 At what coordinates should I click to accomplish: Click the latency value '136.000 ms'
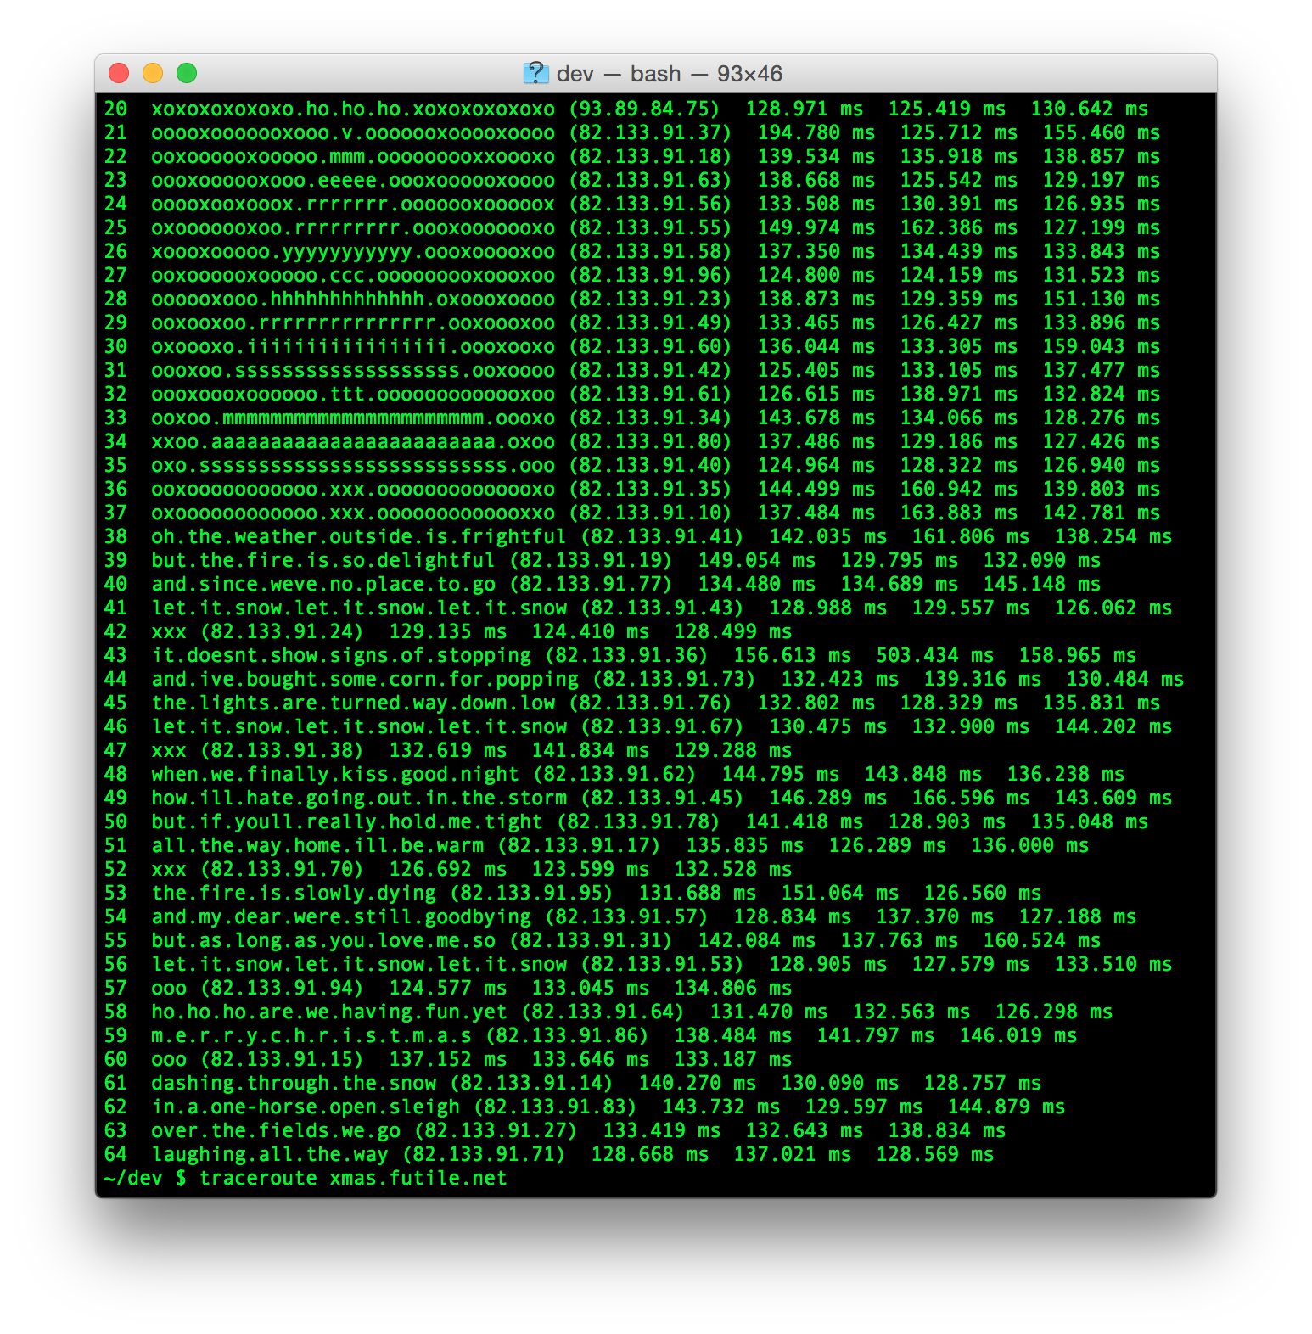(1030, 845)
